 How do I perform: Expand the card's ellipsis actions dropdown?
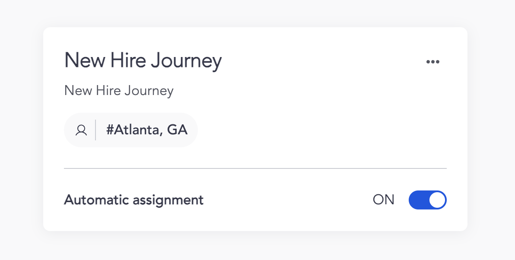click(432, 62)
